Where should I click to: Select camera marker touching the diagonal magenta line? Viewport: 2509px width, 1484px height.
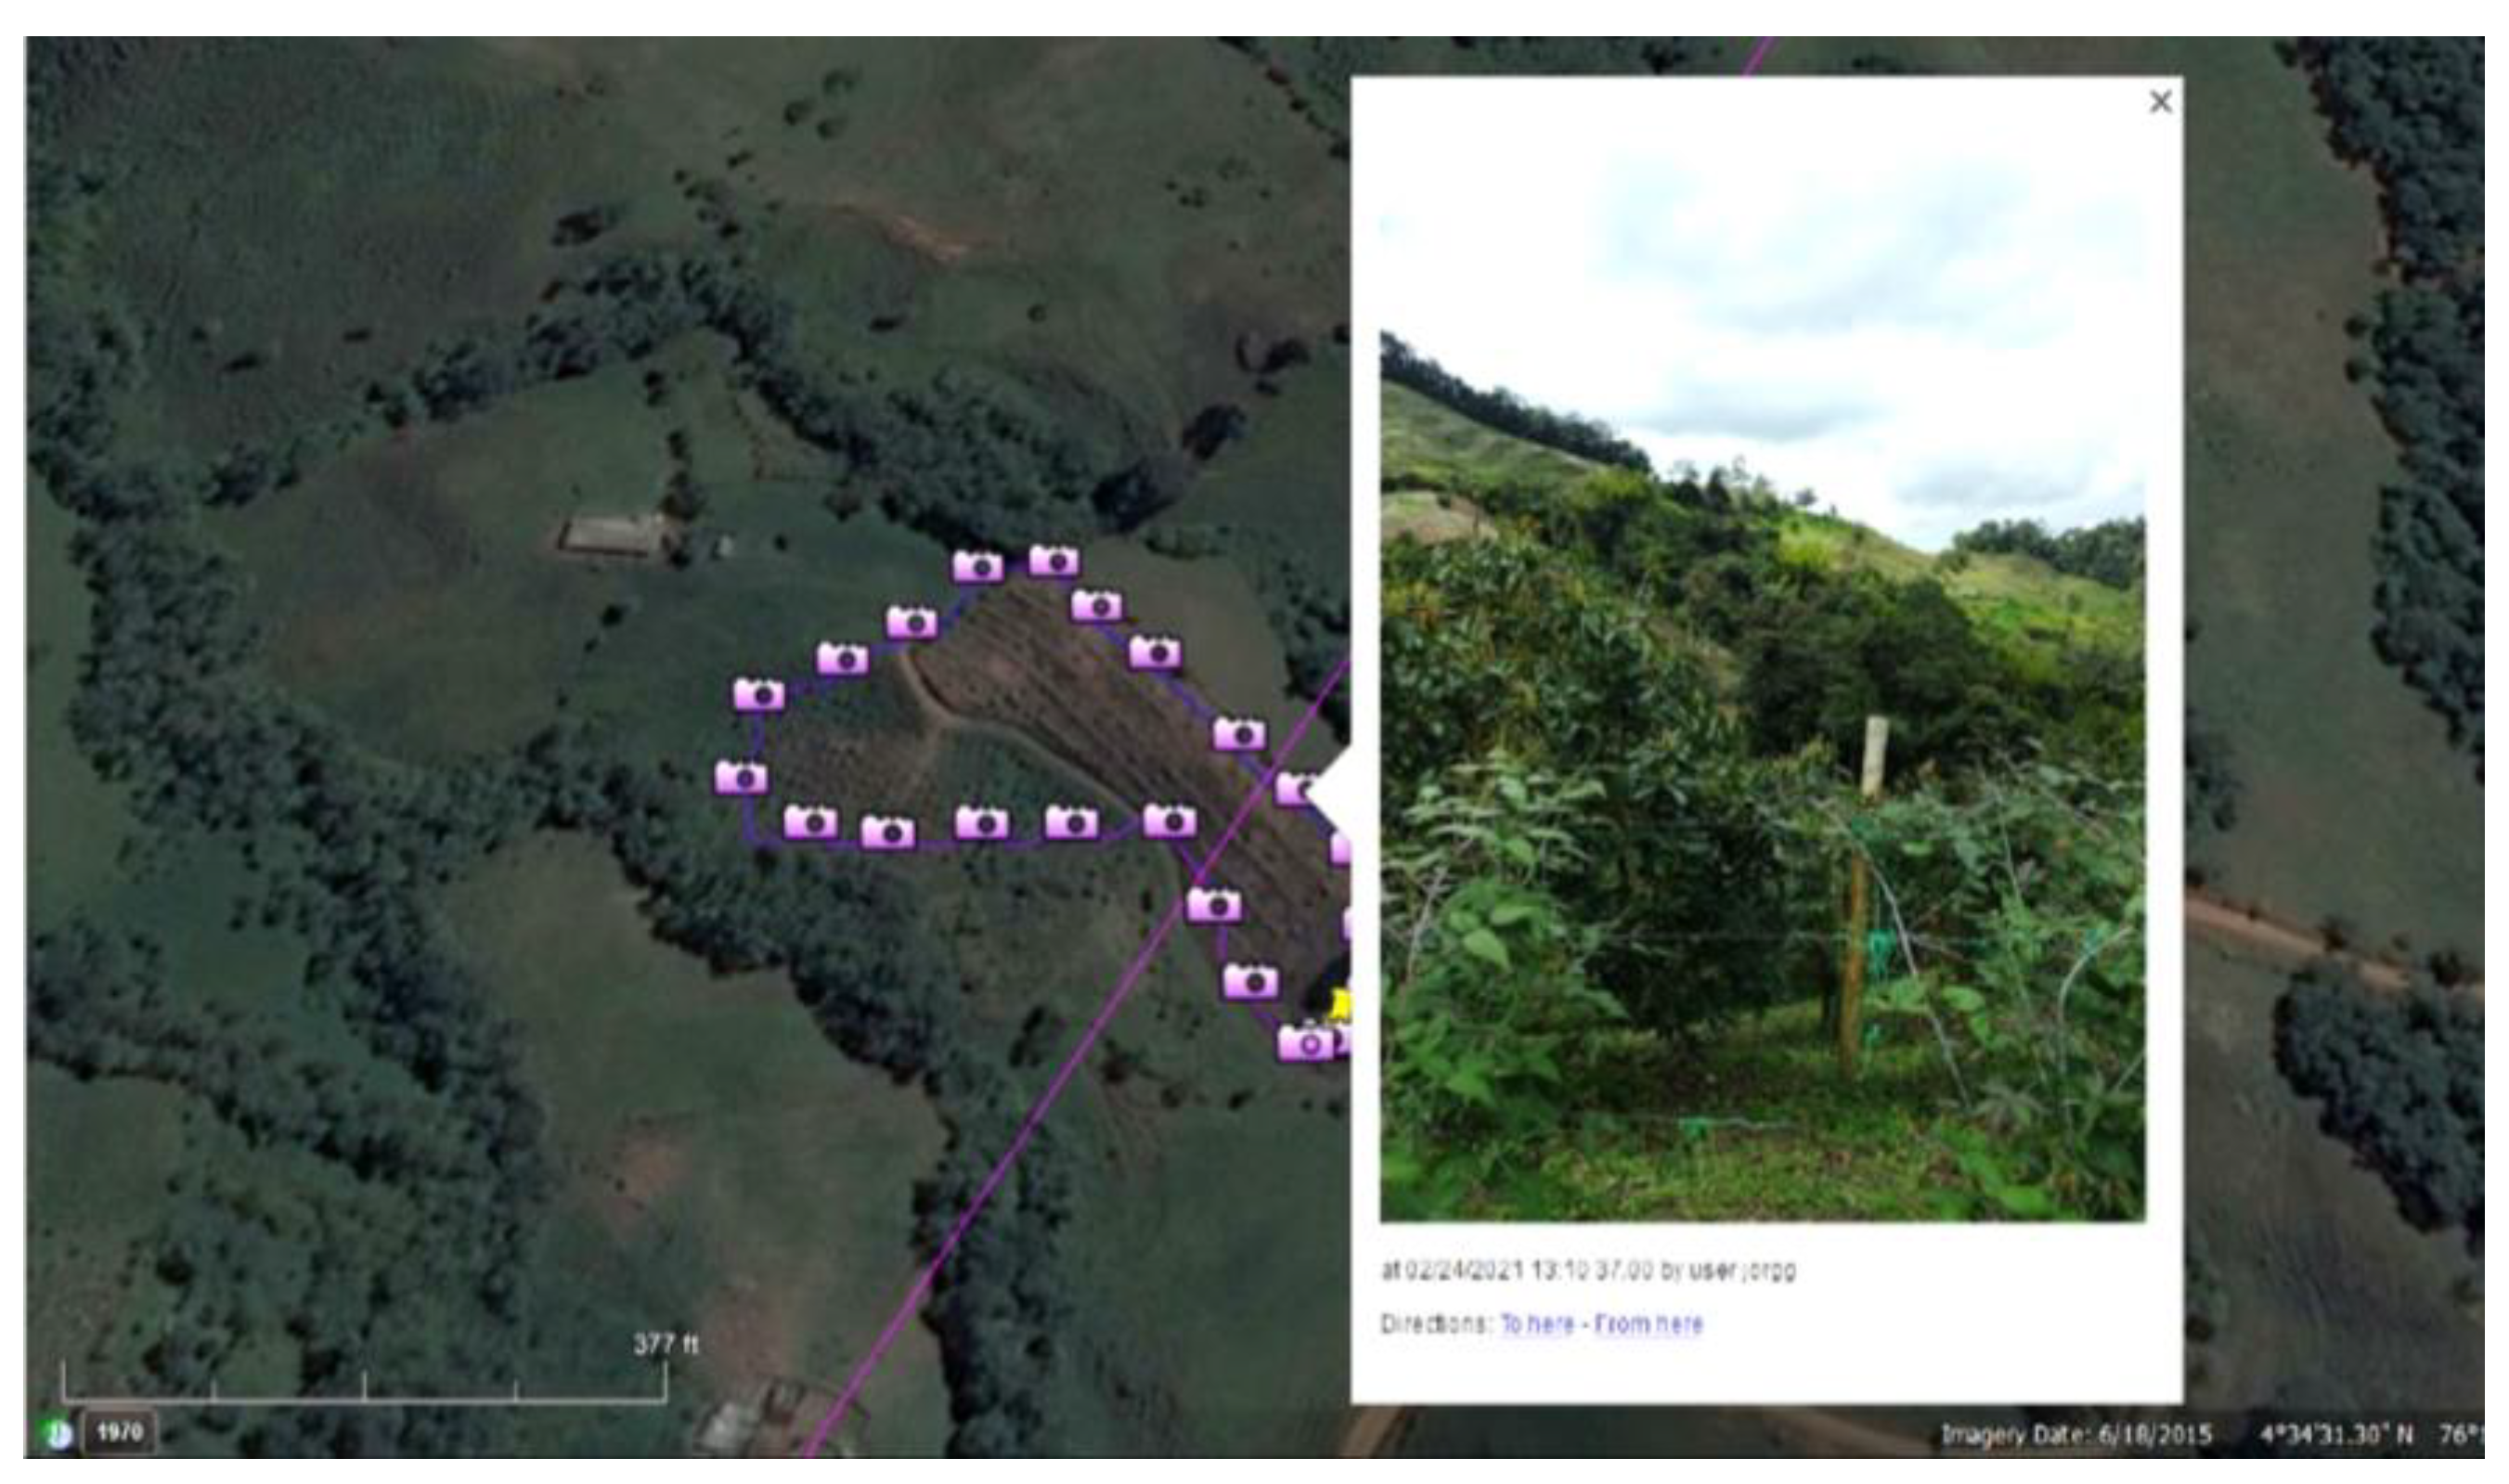1214,905
